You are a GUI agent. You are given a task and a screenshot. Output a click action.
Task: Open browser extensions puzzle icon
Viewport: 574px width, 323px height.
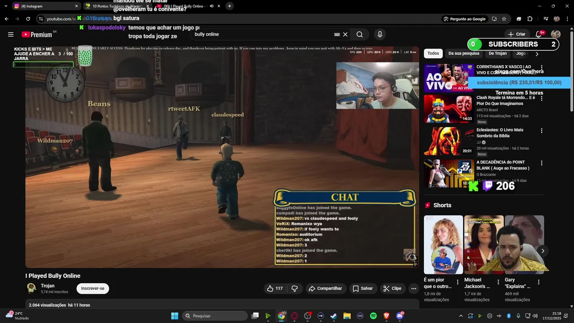pos(530,19)
